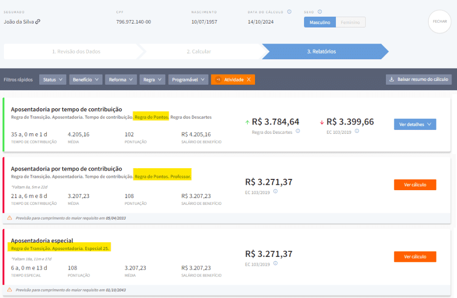The width and height of the screenshot is (457, 298).
Task: Open the Status quick filter dropdown
Action: (52, 79)
